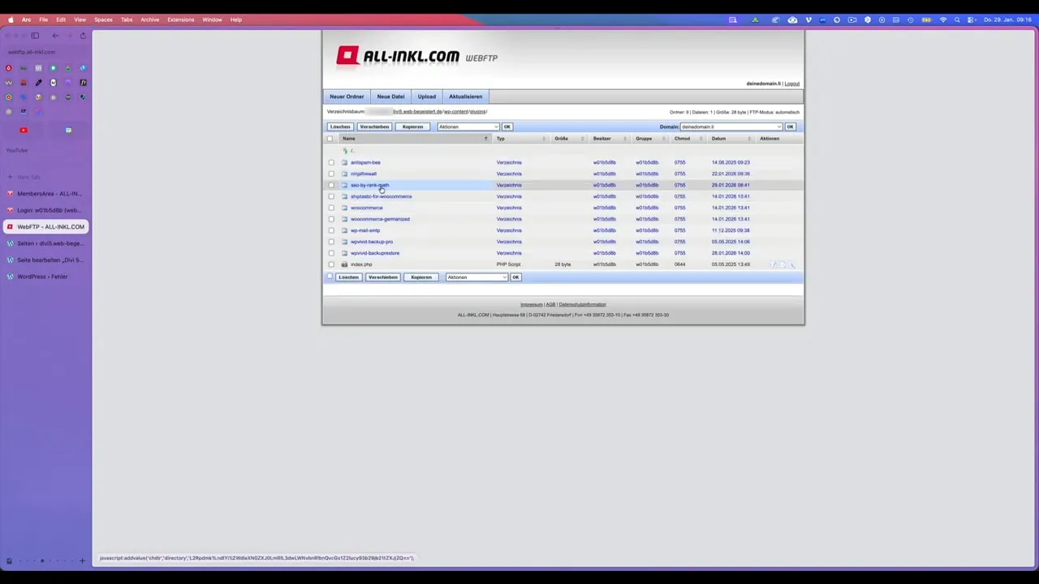Screen dimensions: 1039x584
Task: Open the upper Aktionen dropdown
Action: click(x=468, y=127)
